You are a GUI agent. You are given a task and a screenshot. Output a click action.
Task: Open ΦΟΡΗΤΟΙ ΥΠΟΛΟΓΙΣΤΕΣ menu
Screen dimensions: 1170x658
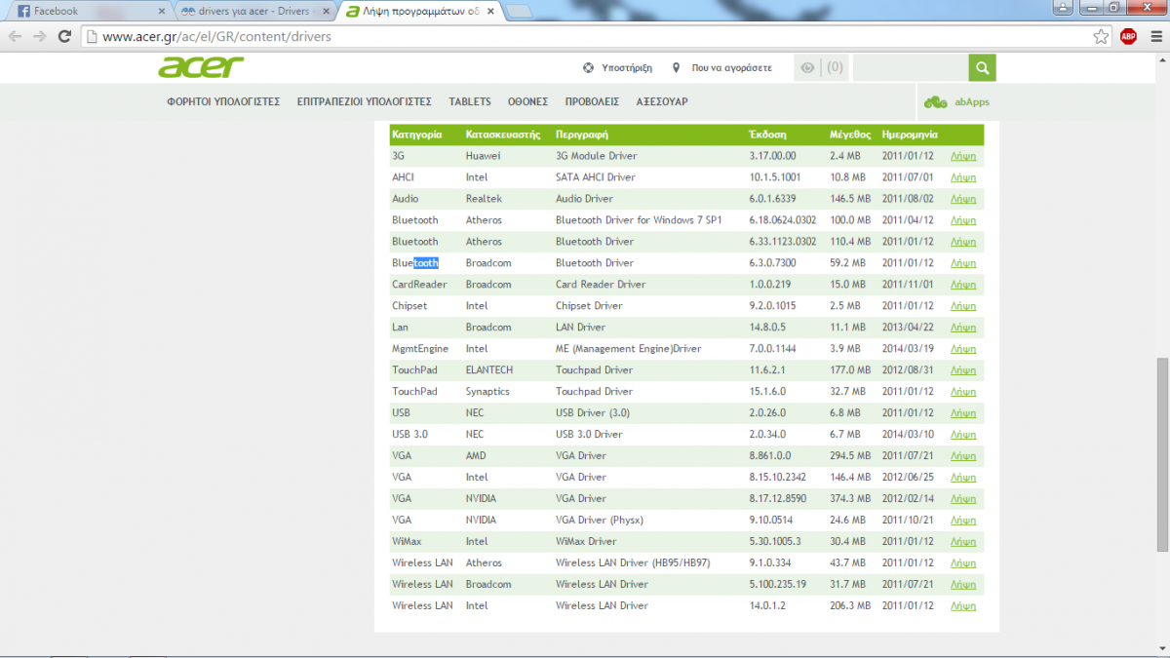[223, 101]
